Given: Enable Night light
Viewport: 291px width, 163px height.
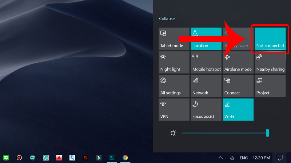Looking at the screenshot, I should click(x=174, y=62).
